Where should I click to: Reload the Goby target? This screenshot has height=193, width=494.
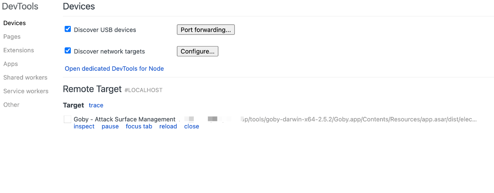pyautogui.click(x=168, y=126)
